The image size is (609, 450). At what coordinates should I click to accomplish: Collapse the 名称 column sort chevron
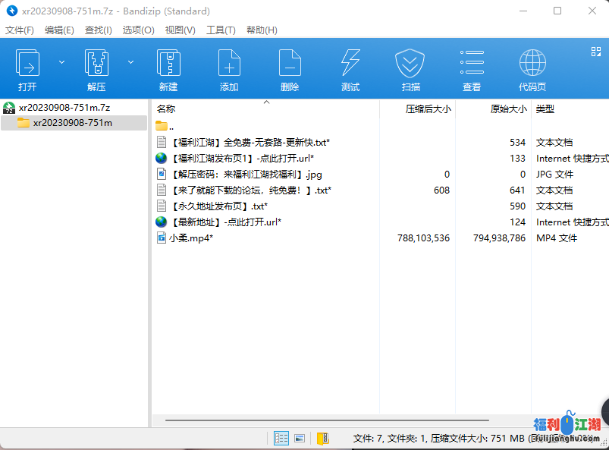[x=266, y=100]
